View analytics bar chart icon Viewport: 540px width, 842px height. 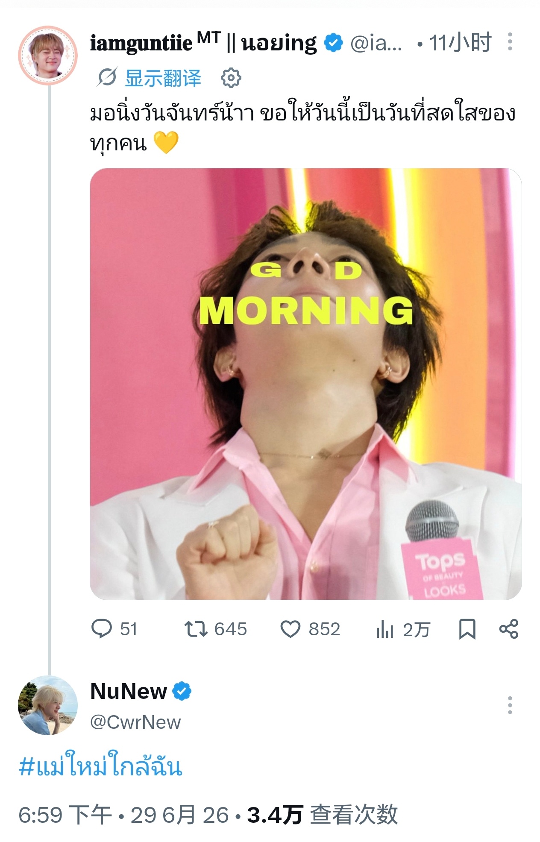click(384, 629)
